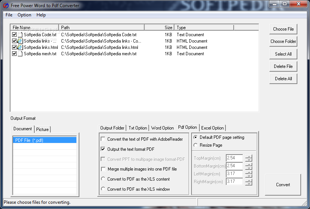The width and height of the screenshot is (310, 209).
Task: Switch to the Pdf Option tab
Action: coord(187,127)
